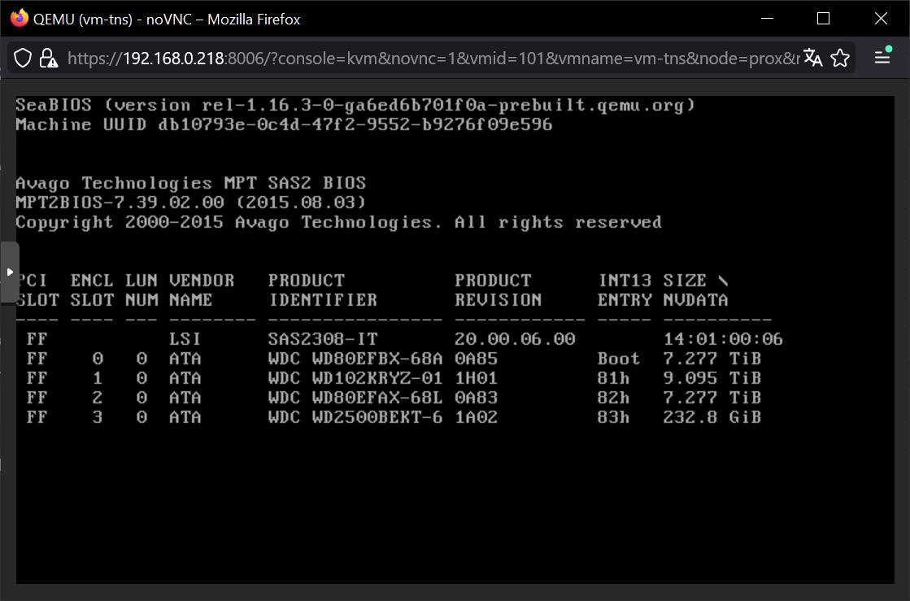Click the 1A02 revision value
Screen dimensions: 910x601
[x=477, y=417]
